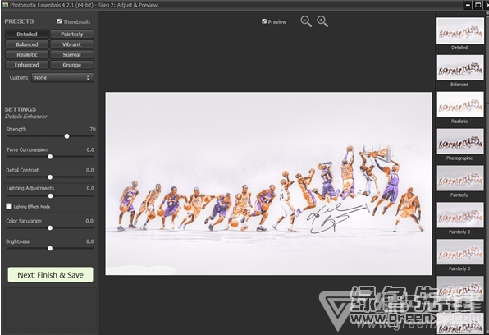The width and height of the screenshot is (489, 335).
Task: Choose the Painterly thumbnail preview
Action: coord(460,178)
